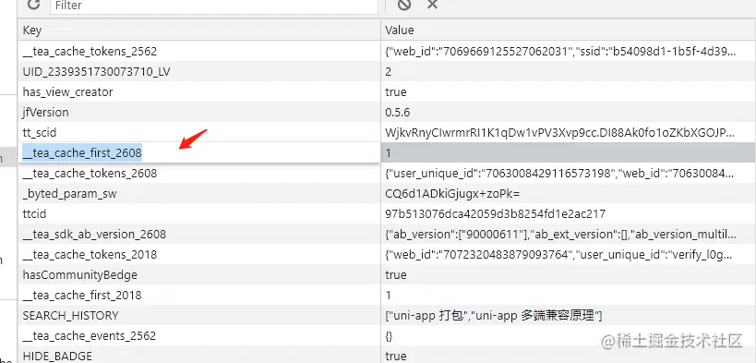Click the value CQ6d1ADkiGjugx+zoPk=
Screen dimensions: 756x363
[452, 194]
